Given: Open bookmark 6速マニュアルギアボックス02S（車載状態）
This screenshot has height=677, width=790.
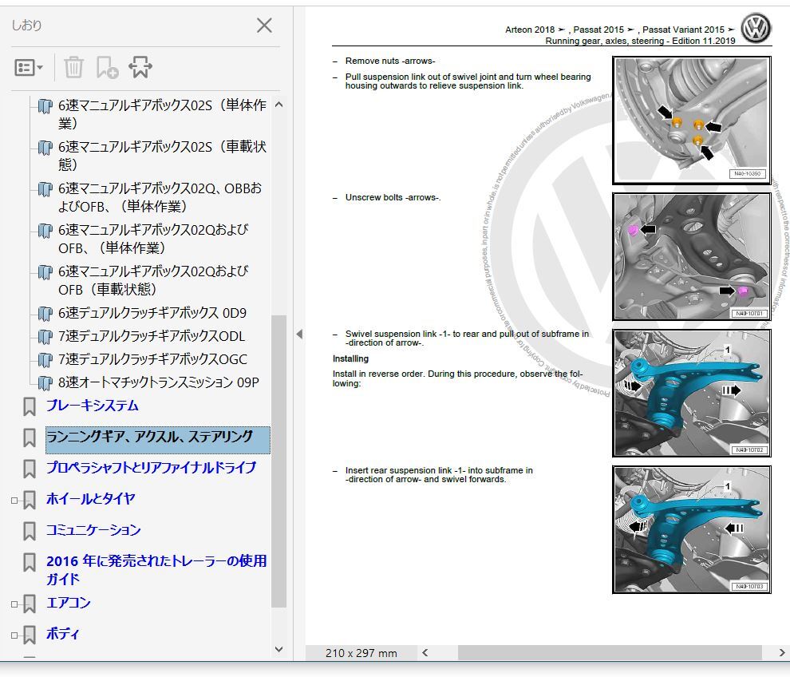Looking at the screenshot, I should click(x=162, y=155).
